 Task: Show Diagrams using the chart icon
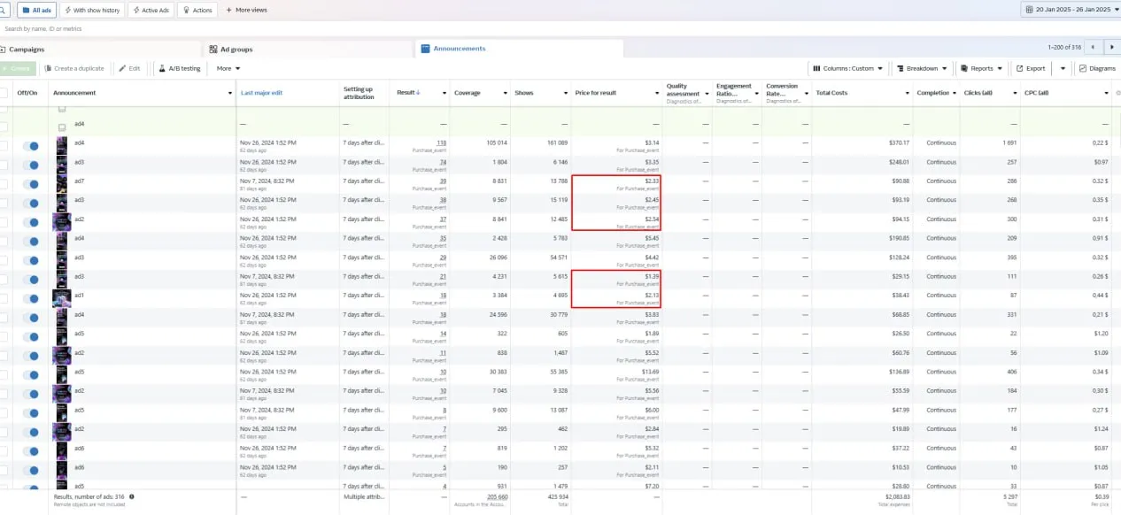click(1082, 68)
